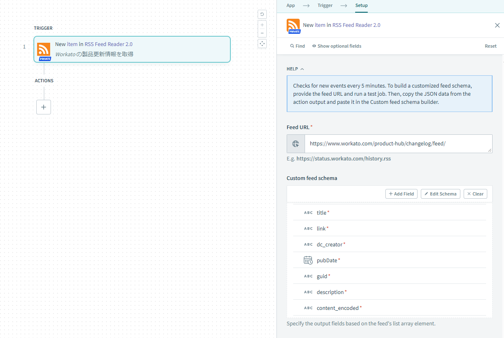Click the trigger description Japanese text
The height and width of the screenshot is (338, 504).
pyautogui.click(x=94, y=54)
